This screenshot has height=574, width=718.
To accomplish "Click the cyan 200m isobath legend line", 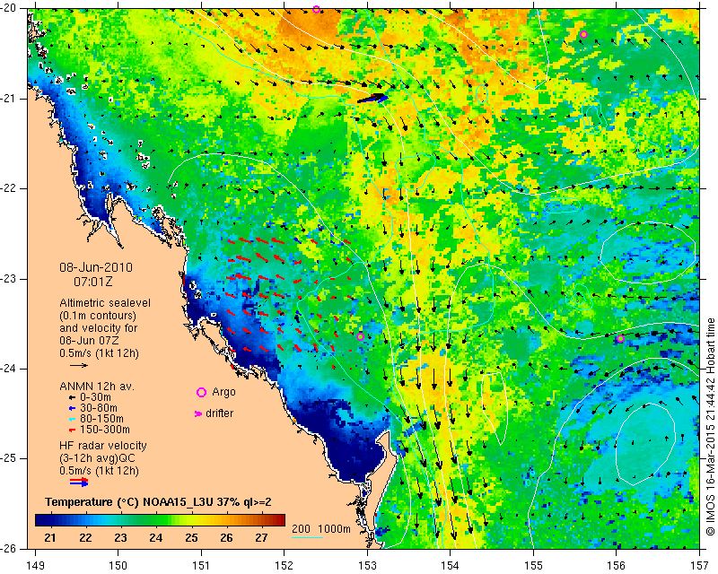I will (307, 537).
